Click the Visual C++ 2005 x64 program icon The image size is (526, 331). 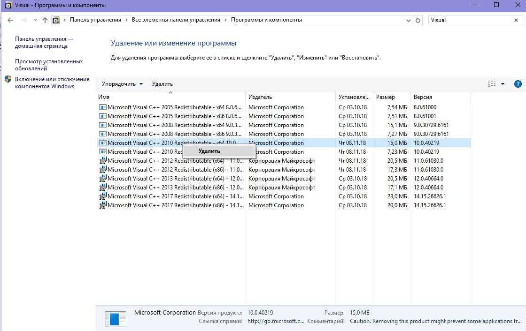tap(102, 107)
